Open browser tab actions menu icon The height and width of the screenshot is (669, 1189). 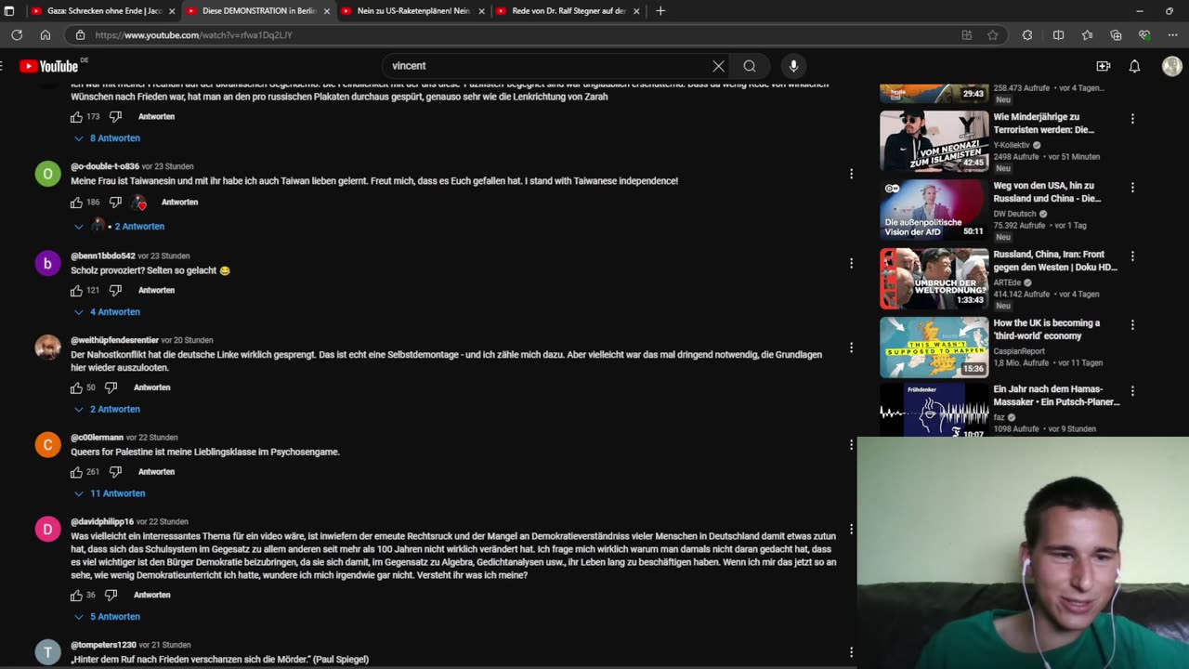(9, 11)
